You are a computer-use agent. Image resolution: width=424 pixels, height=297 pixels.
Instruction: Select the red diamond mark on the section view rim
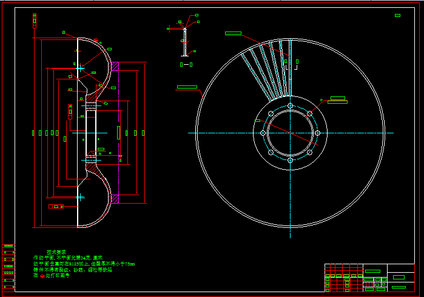click(96, 40)
